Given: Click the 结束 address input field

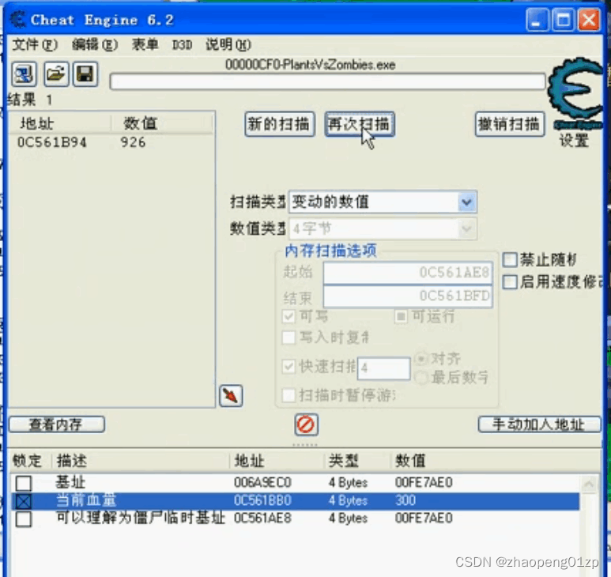Looking at the screenshot, I should click(x=408, y=296).
